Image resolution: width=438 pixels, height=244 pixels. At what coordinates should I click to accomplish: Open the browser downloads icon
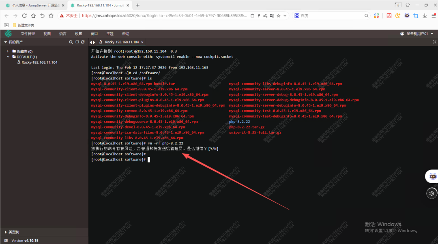point(425,16)
